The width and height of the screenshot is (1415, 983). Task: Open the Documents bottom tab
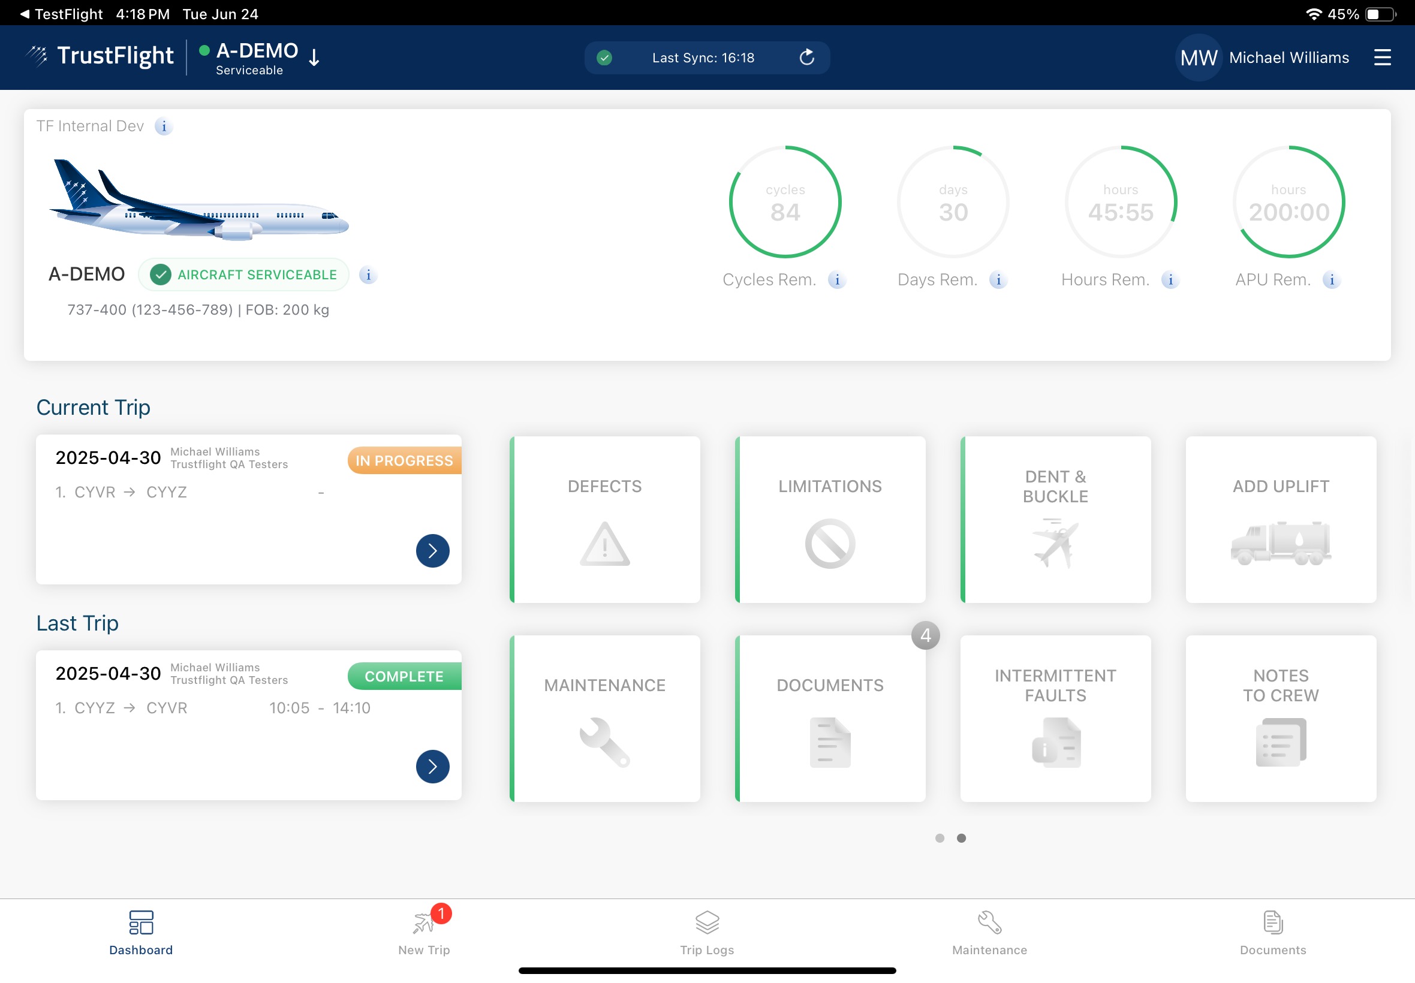coord(1273,933)
